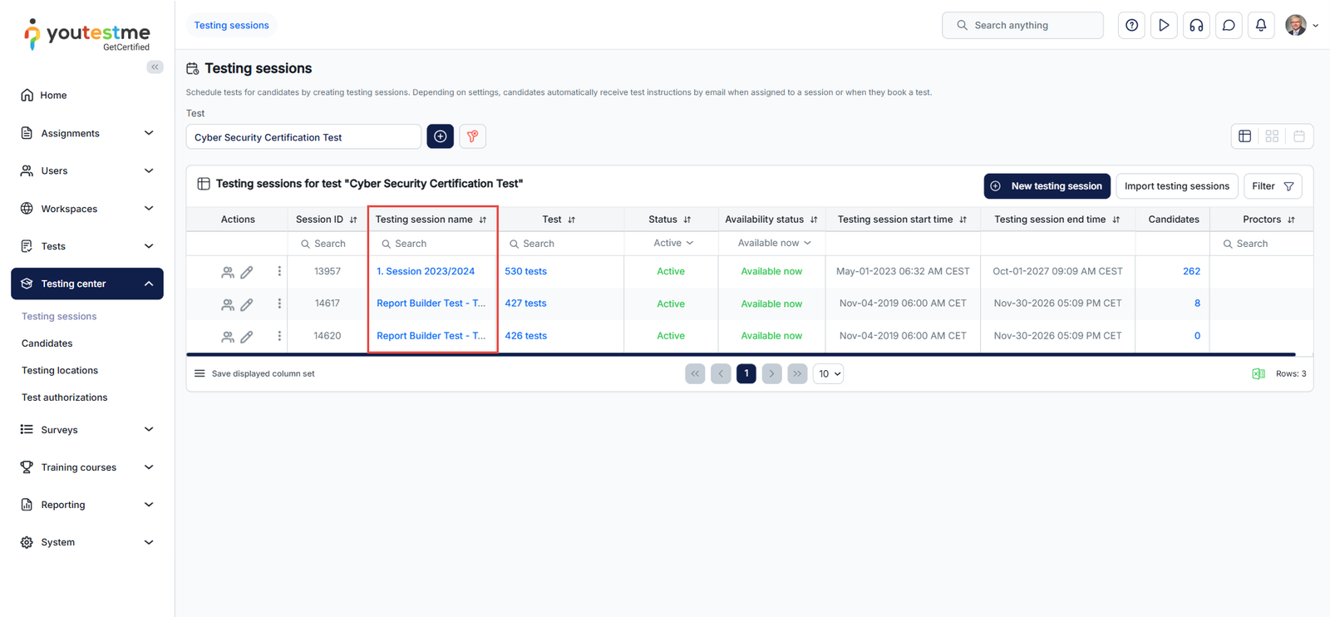The width and height of the screenshot is (1330, 617).
Task: Open Candidates in Testing center submenu
Action: click(47, 343)
